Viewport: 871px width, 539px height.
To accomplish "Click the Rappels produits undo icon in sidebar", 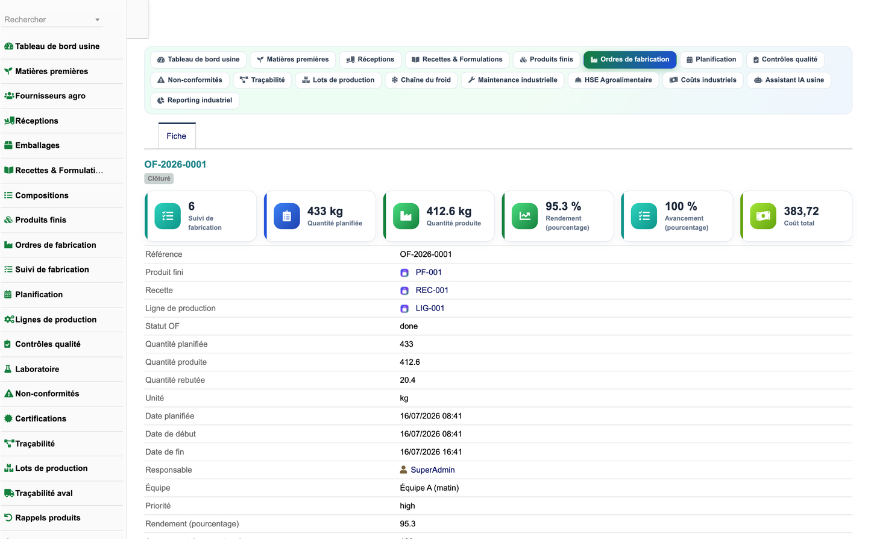I will pos(8,518).
